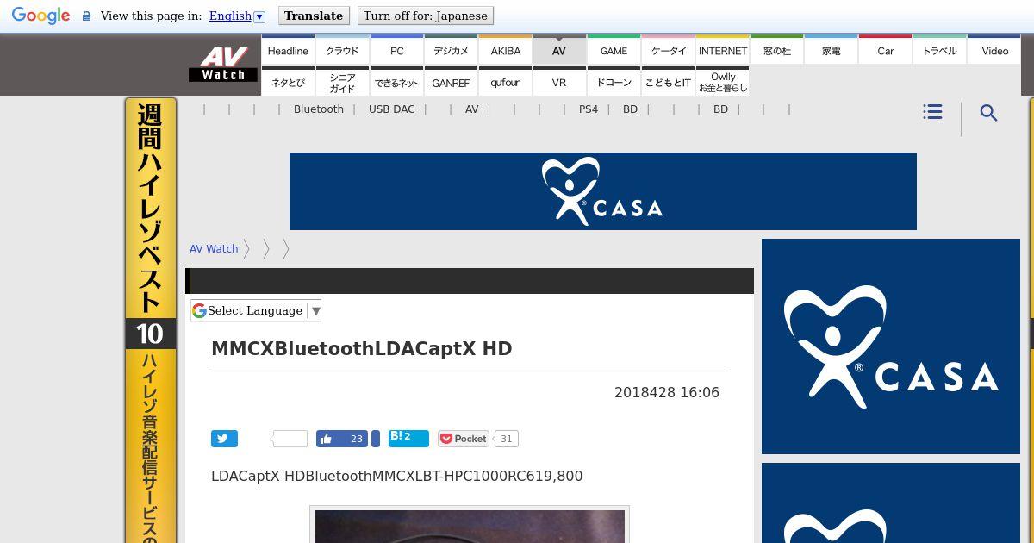1034x543 pixels.
Task: Open the AKIBA tab
Action: [x=506, y=50]
